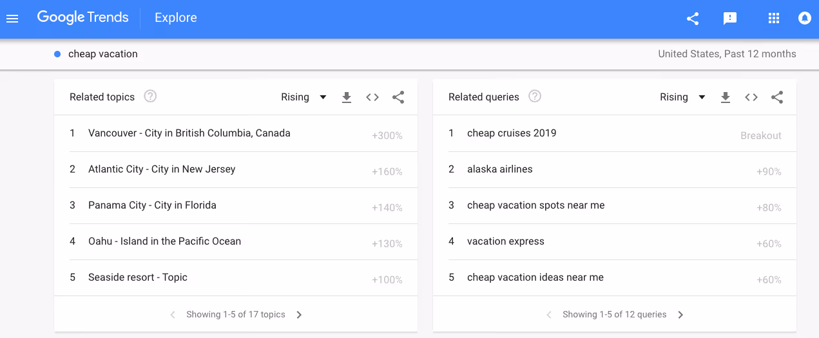Open help icon for Related queries
The height and width of the screenshot is (338, 819).
(535, 97)
